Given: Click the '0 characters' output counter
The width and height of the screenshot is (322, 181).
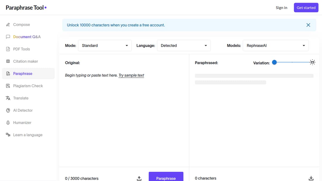Looking at the screenshot, I should coord(206,178).
